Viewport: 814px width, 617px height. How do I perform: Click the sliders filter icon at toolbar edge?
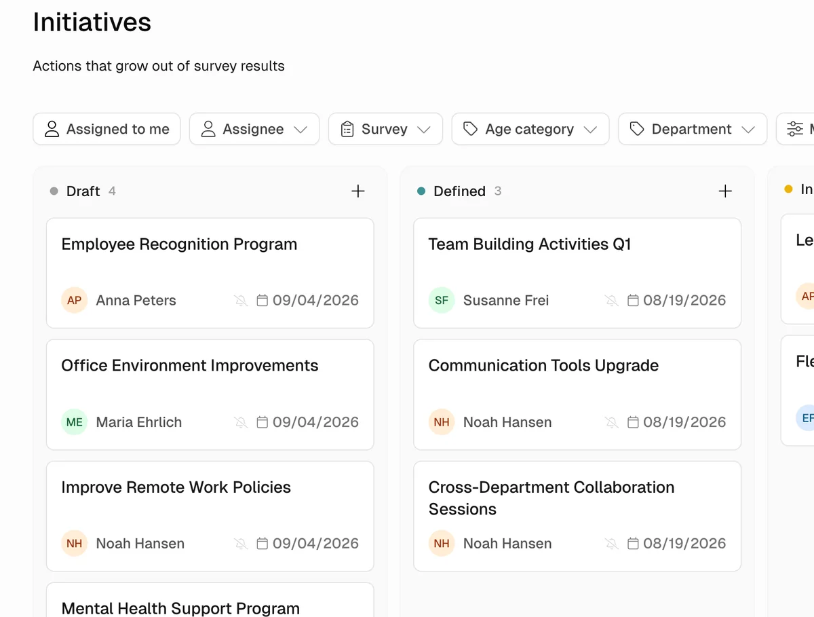[x=795, y=129]
